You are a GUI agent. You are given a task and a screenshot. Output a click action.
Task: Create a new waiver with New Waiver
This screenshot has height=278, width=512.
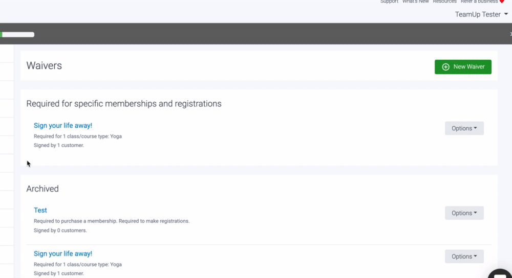pos(463,67)
